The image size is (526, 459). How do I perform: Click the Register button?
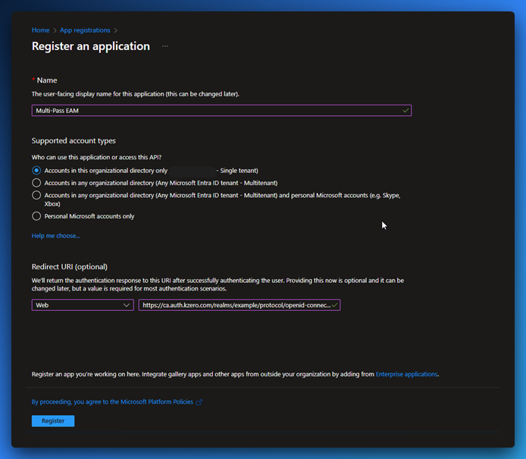point(53,421)
